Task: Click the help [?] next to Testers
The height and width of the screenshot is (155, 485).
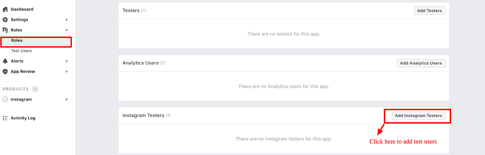Action: tap(143, 11)
